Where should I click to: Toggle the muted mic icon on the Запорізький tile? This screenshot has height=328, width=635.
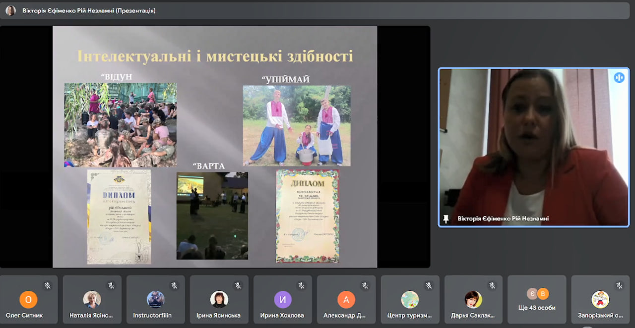coord(619,286)
